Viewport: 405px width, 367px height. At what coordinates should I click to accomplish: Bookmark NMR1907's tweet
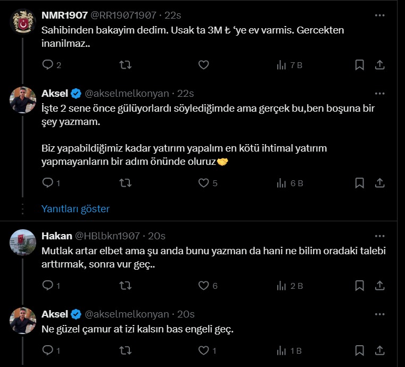click(x=360, y=65)
